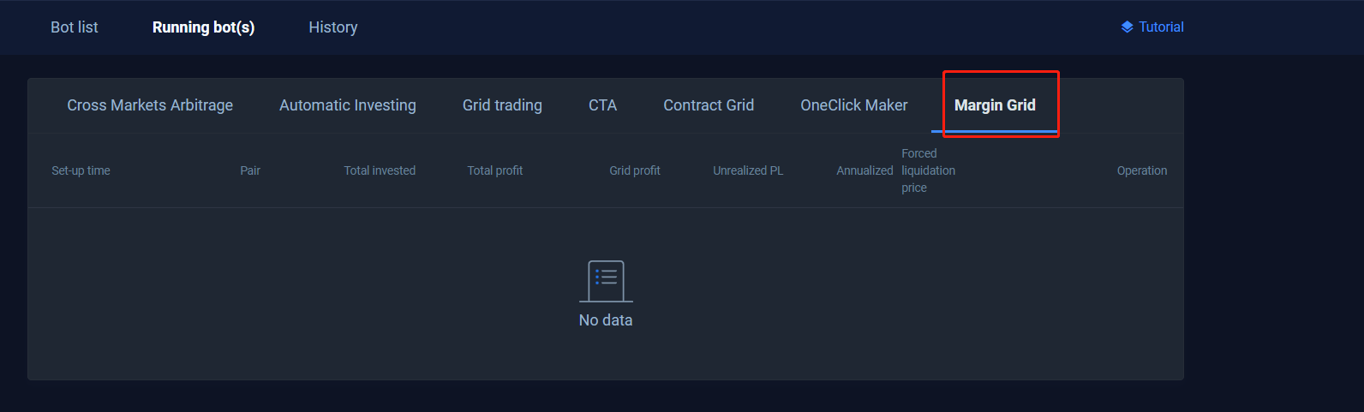Screen dimensions: 1364x412
Task: Open the OneClick Maker tab
Action: (x=854, y=105)
